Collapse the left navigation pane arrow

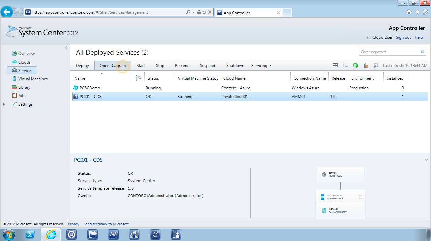[66, 48]
